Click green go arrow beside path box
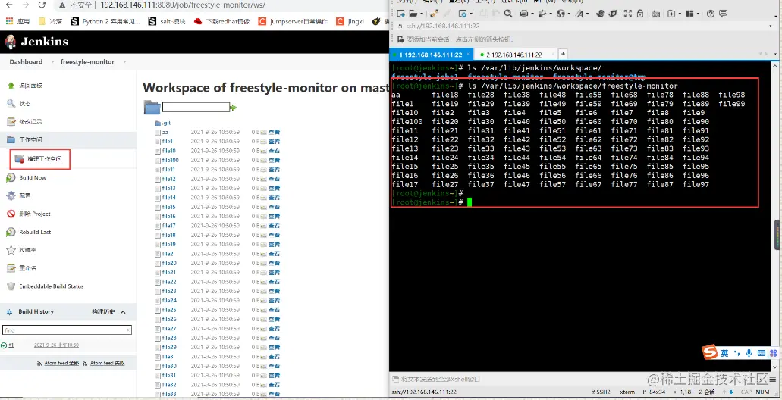 pos(233,108)
